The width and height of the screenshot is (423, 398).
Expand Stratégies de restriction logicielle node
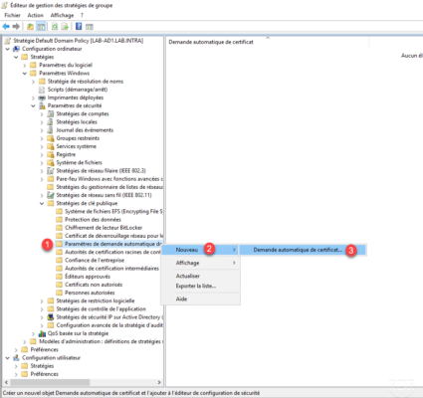(x=42, y=300)
